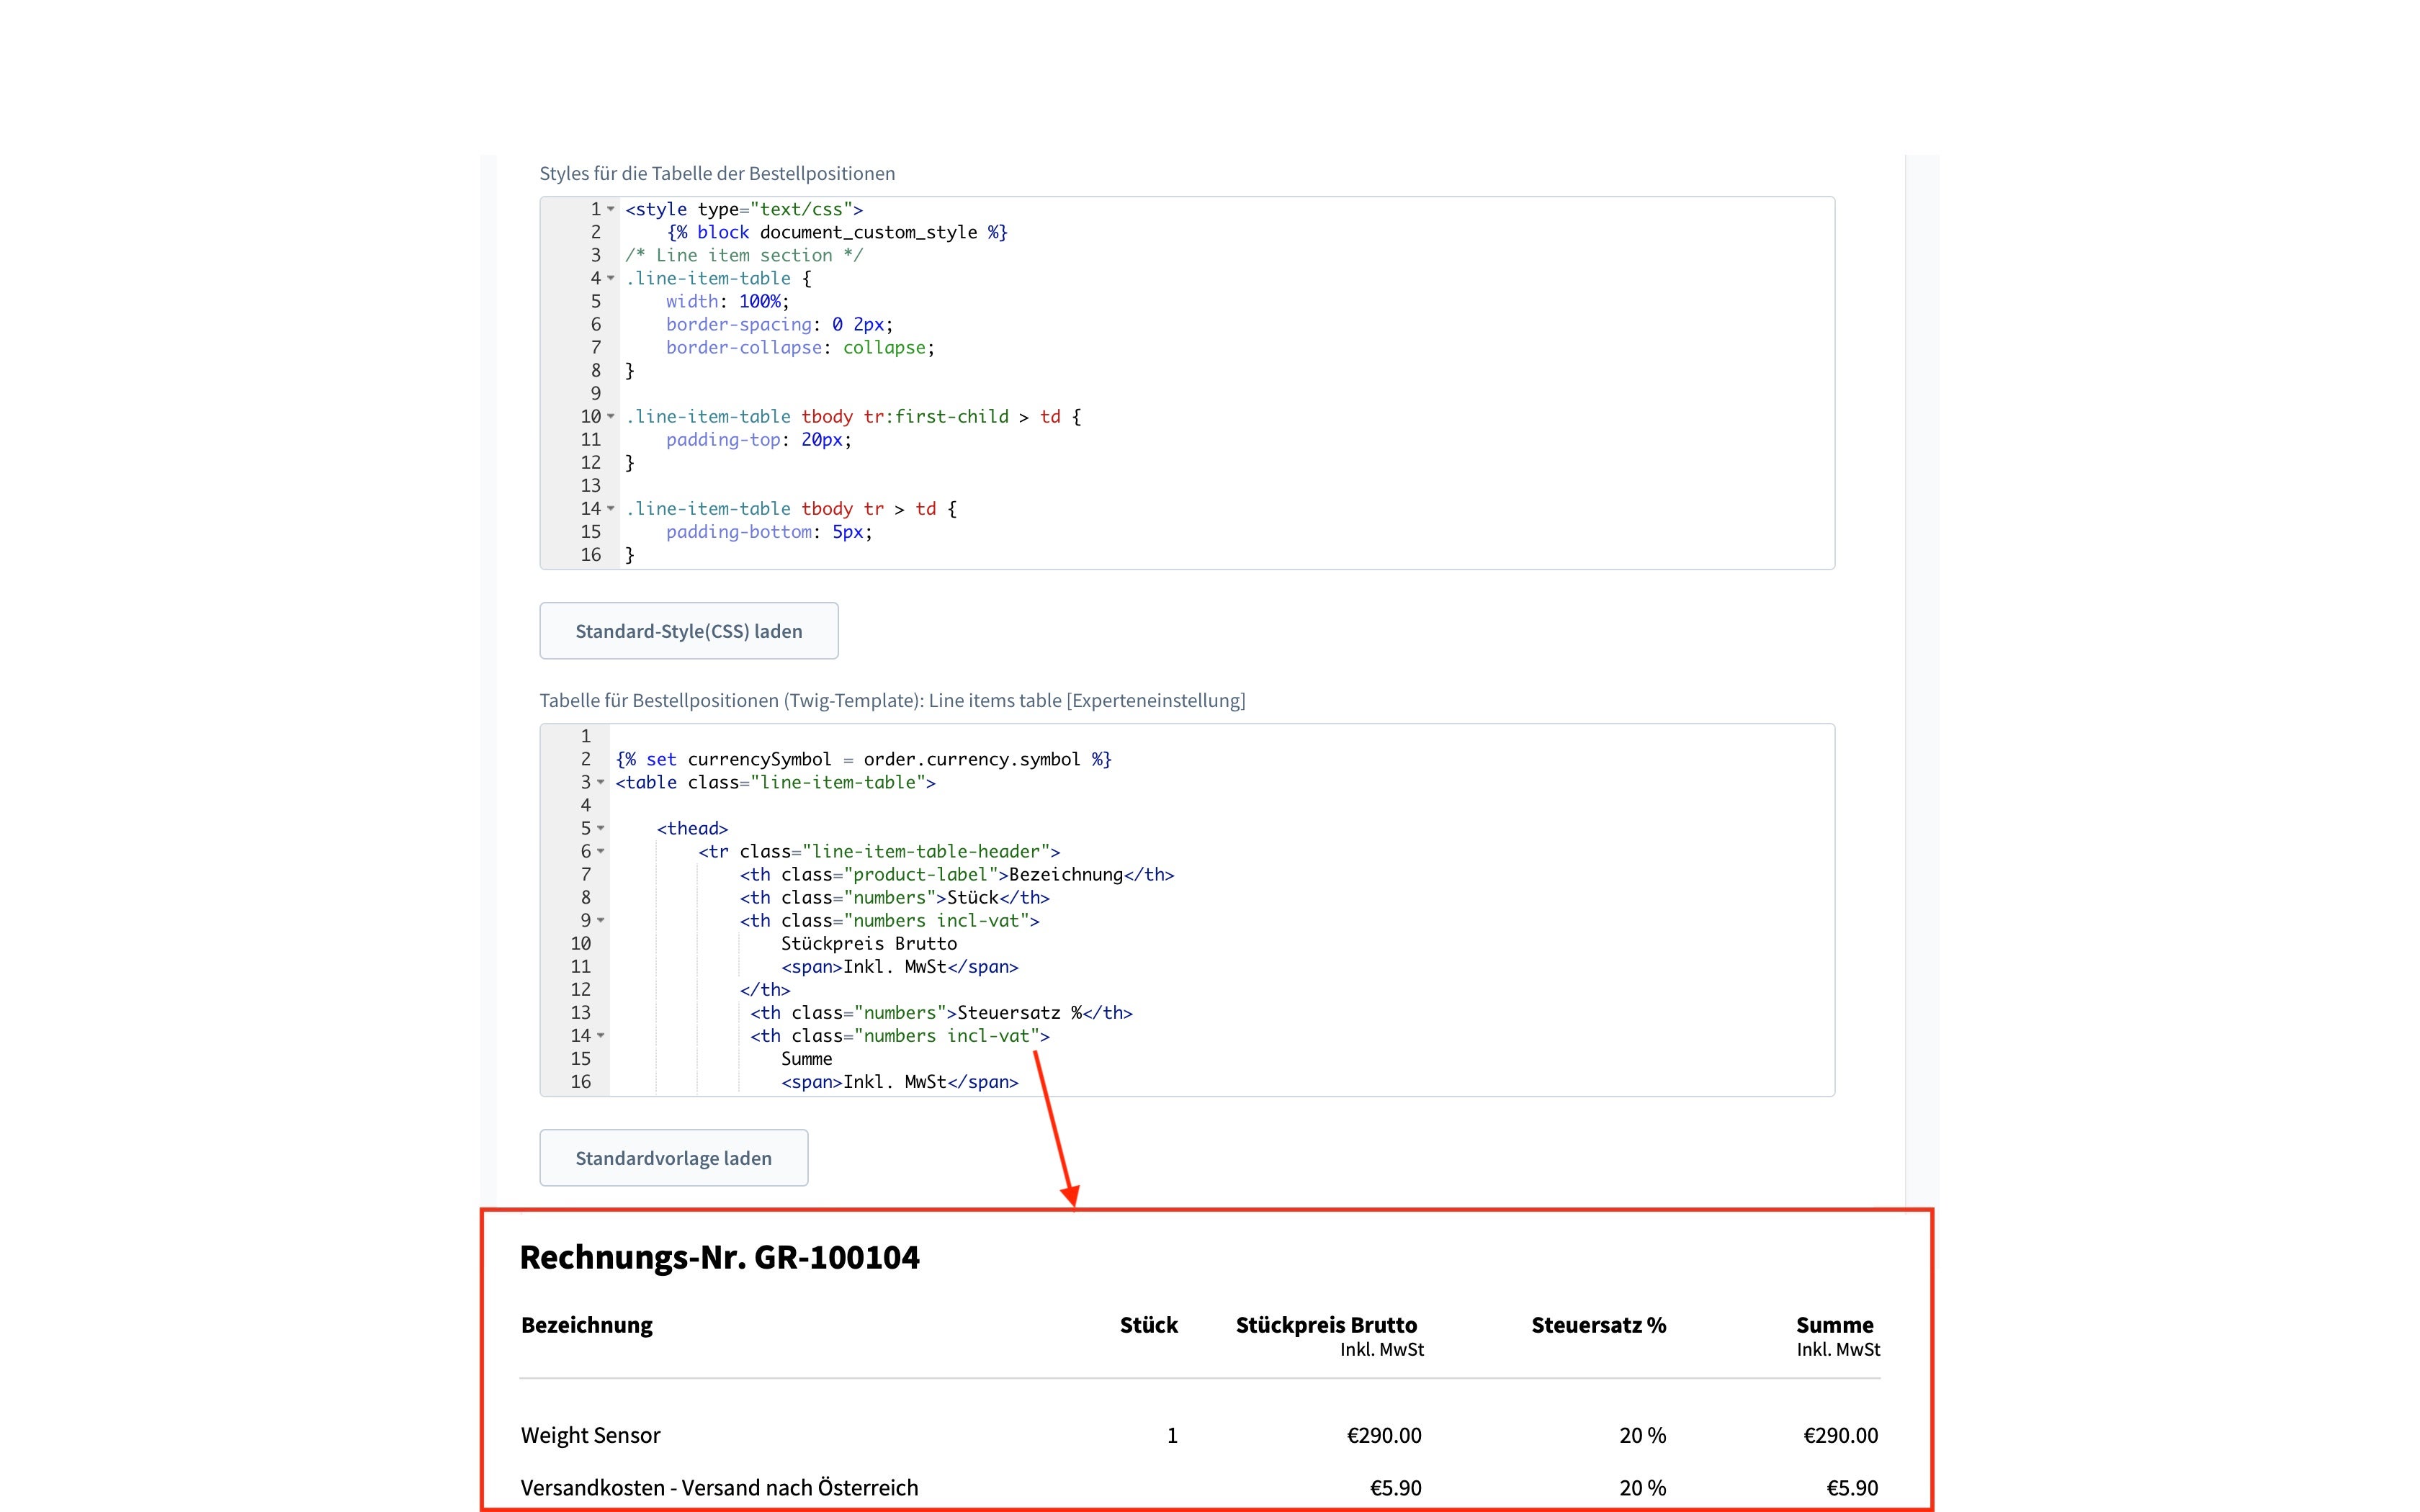Collapse fold arrow at CSS line 4

point(611,278)
